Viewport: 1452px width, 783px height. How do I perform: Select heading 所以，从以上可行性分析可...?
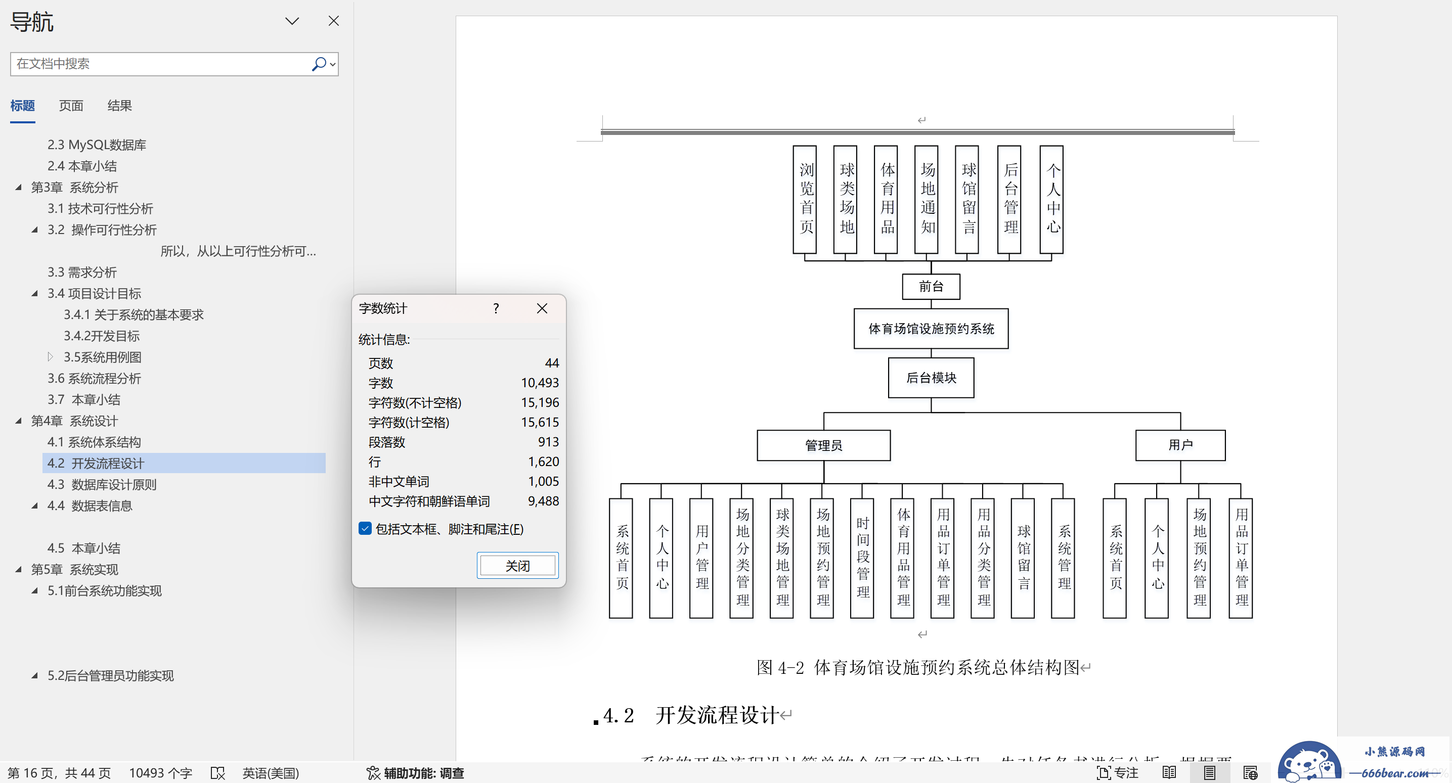pos(238,251)
